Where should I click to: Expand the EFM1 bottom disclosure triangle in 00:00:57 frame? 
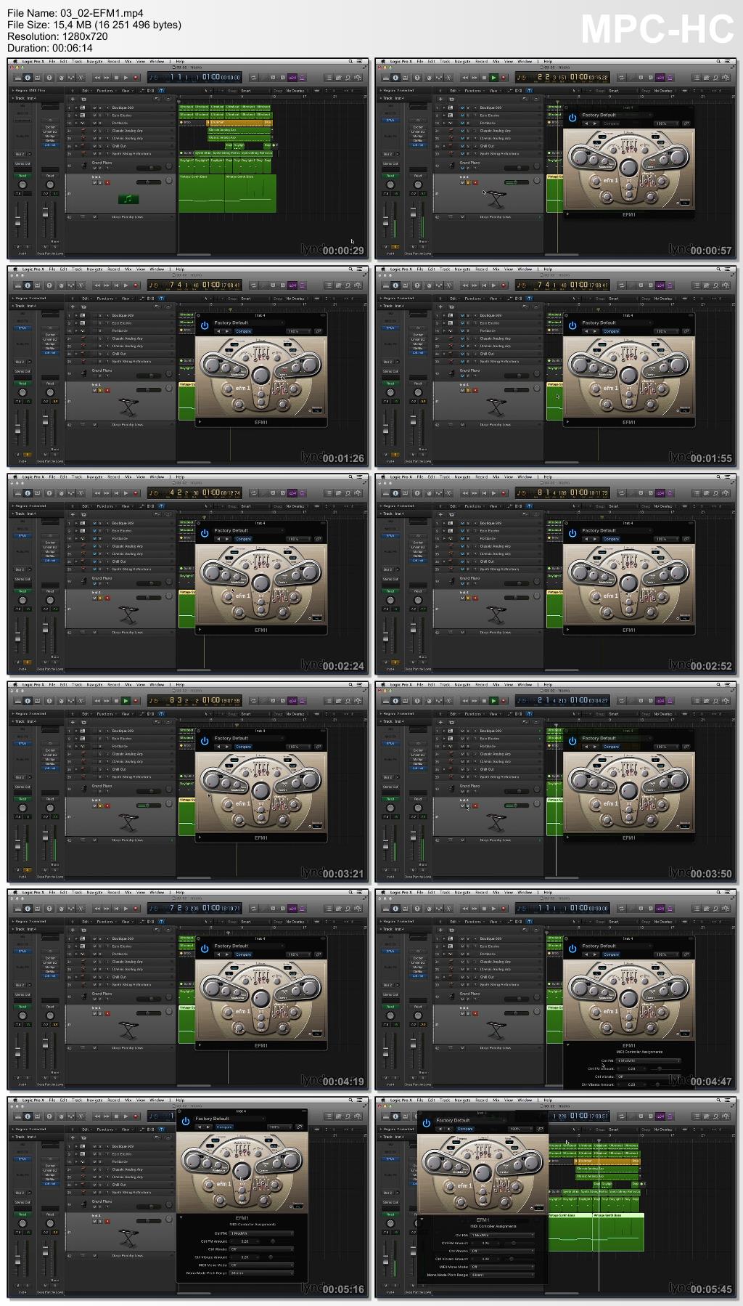pyautogui.click(x=567, y=214)
